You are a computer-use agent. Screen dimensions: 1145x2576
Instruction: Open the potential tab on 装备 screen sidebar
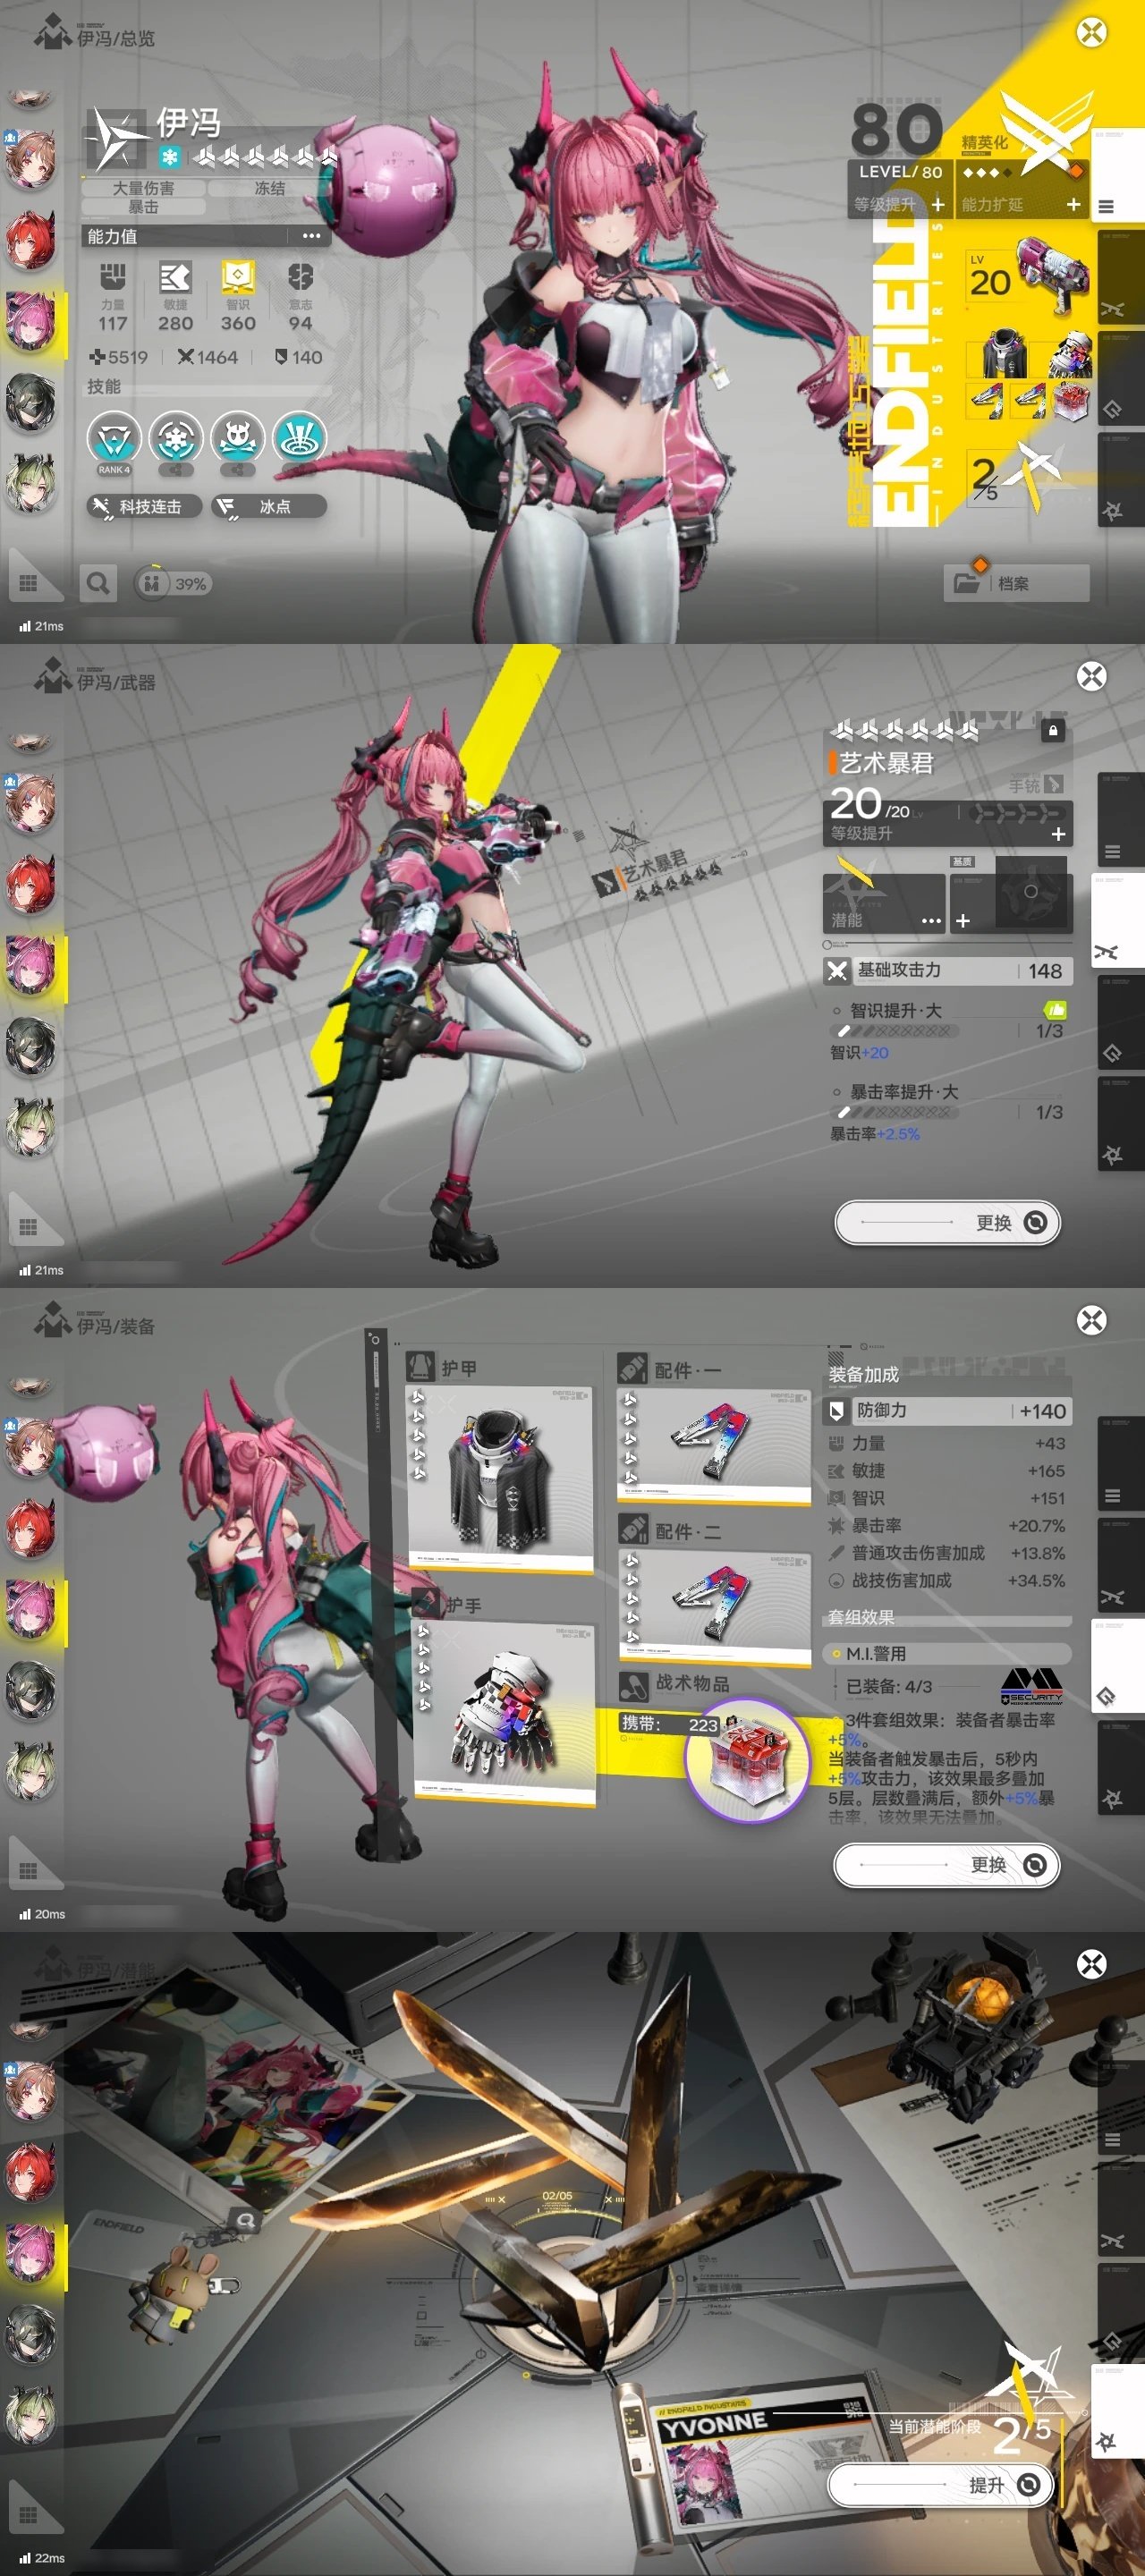[x=1113, y=1799]
